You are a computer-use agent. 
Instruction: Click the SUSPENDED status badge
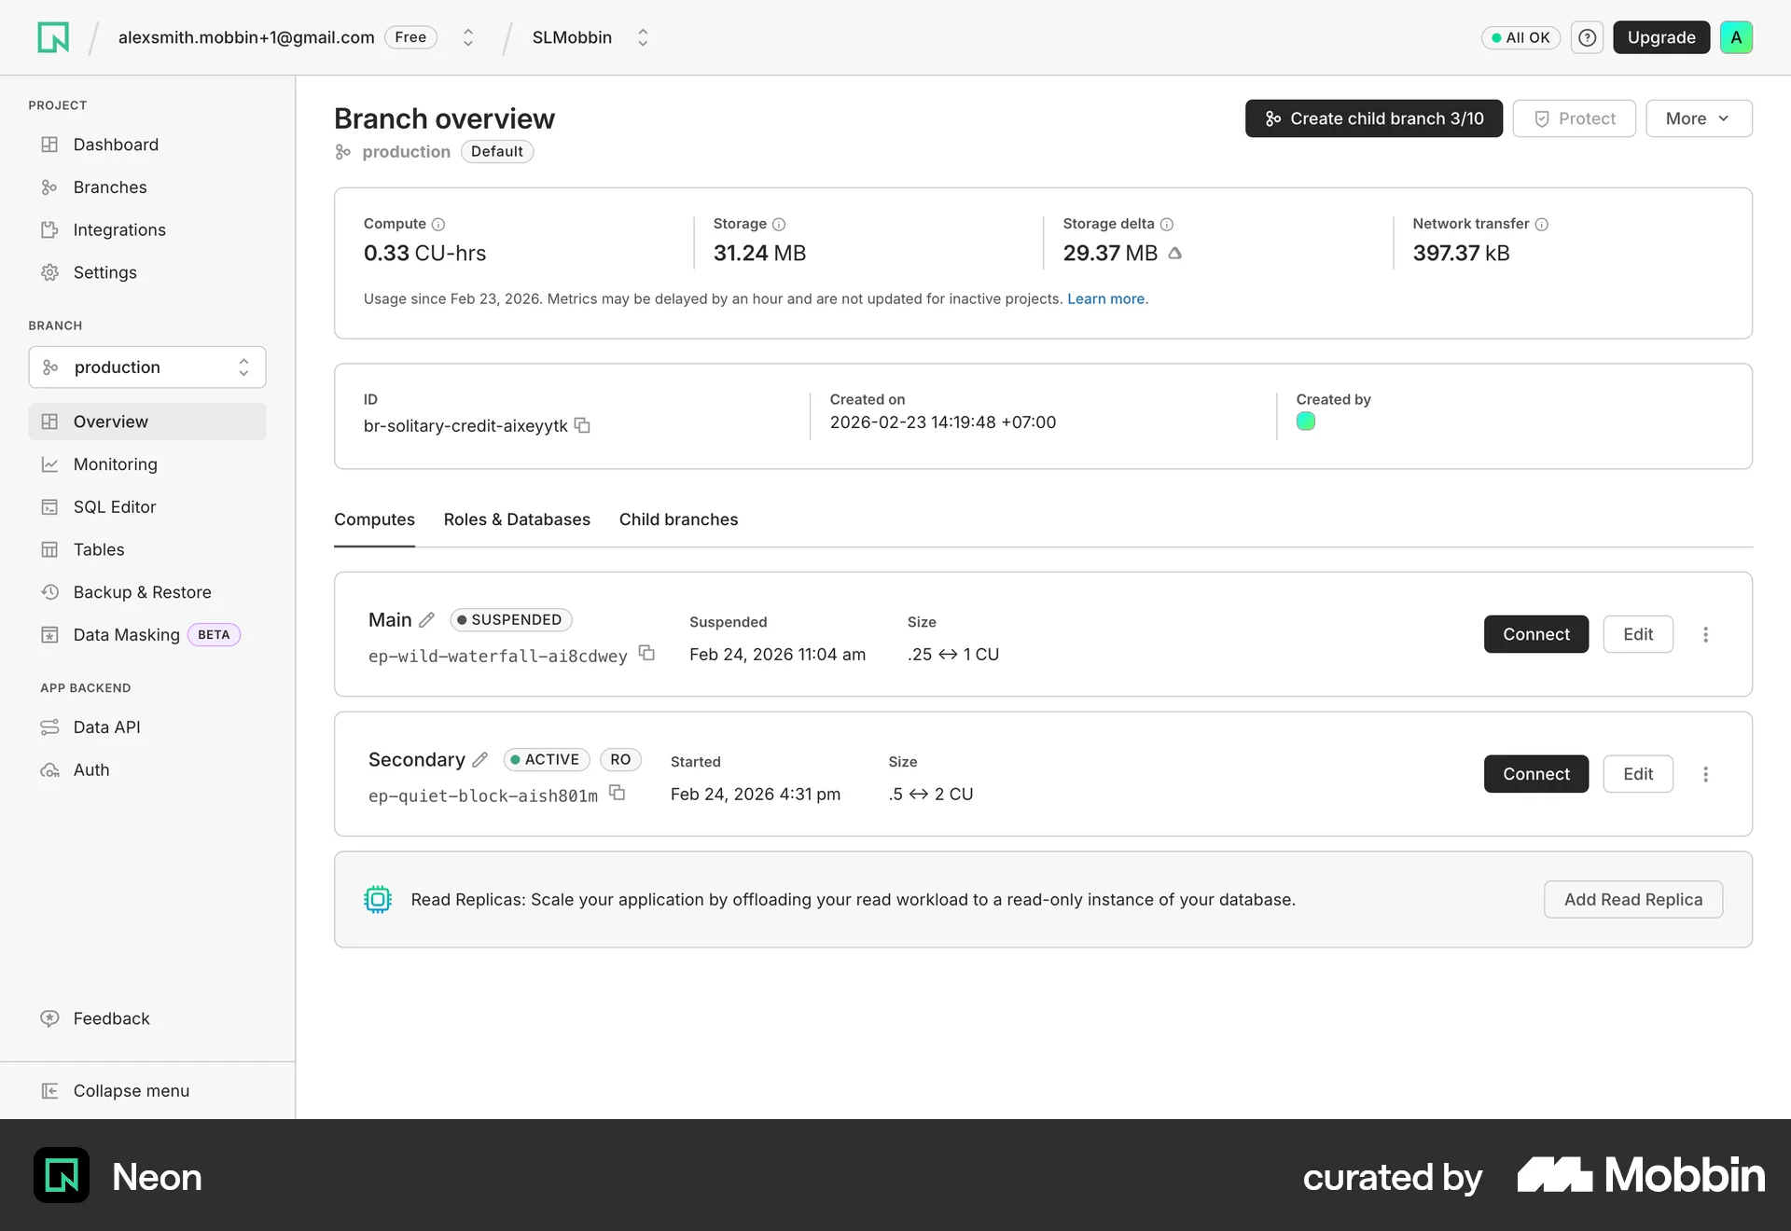point(510,620)
